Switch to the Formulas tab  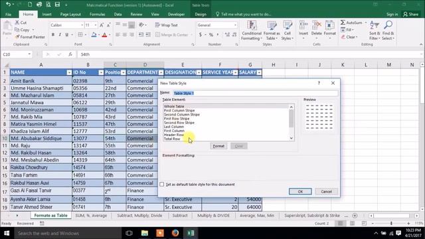coord(98,15)
